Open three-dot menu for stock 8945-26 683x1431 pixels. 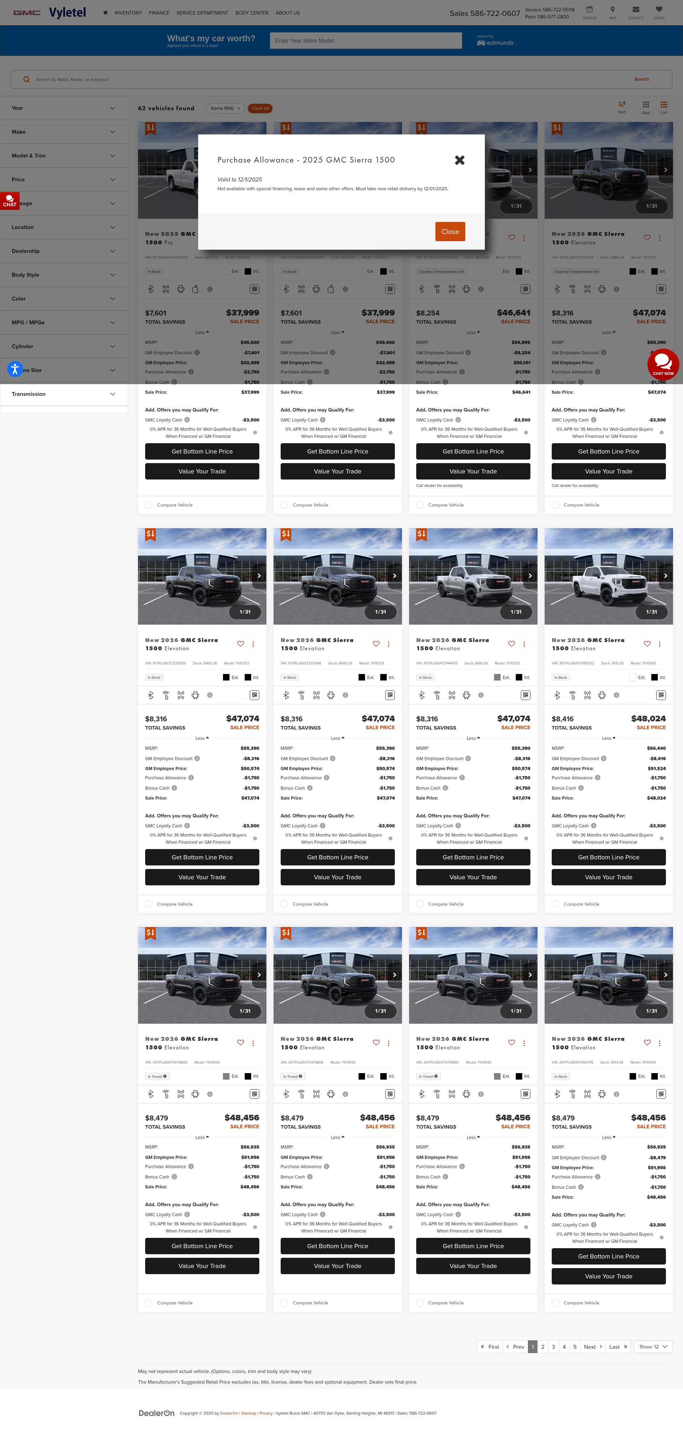[388, 645]
